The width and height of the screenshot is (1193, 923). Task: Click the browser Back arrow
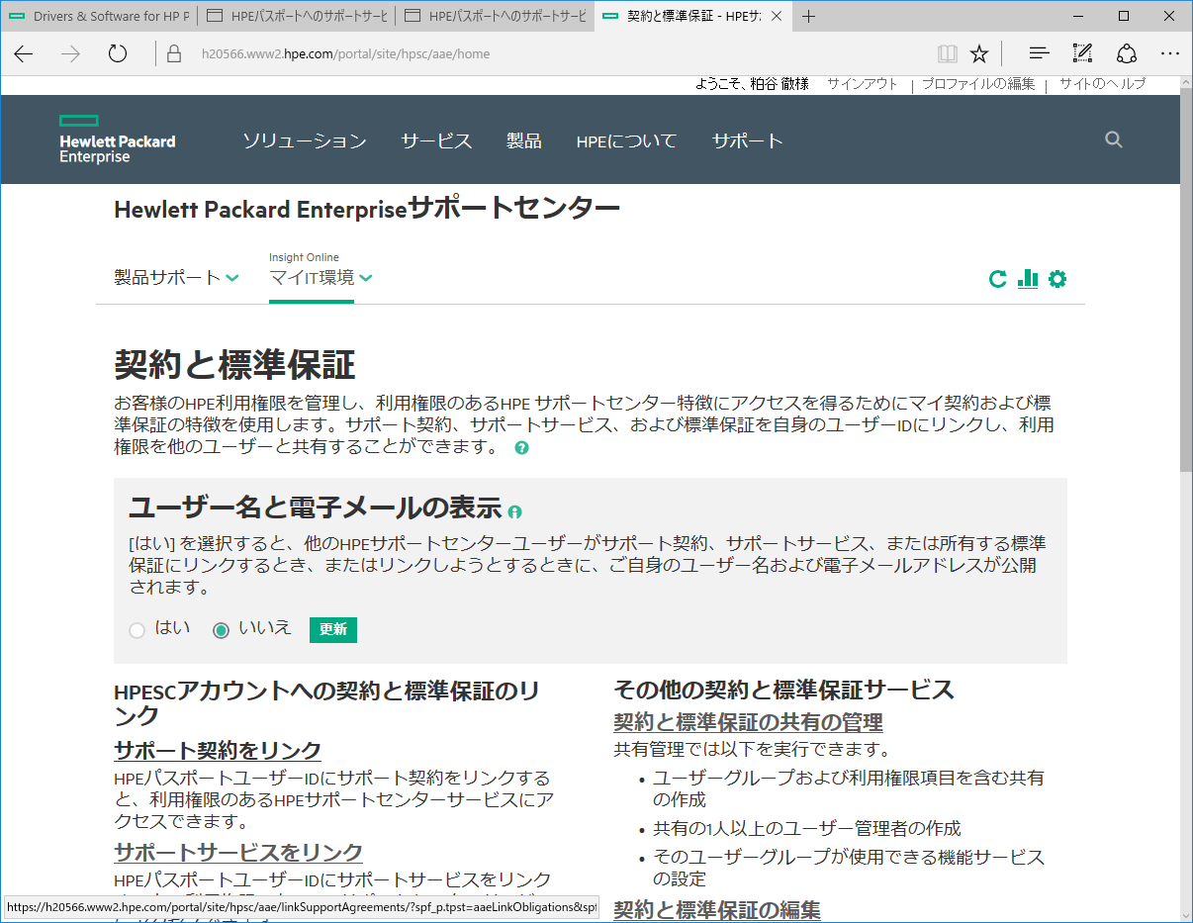pos(24,53)
